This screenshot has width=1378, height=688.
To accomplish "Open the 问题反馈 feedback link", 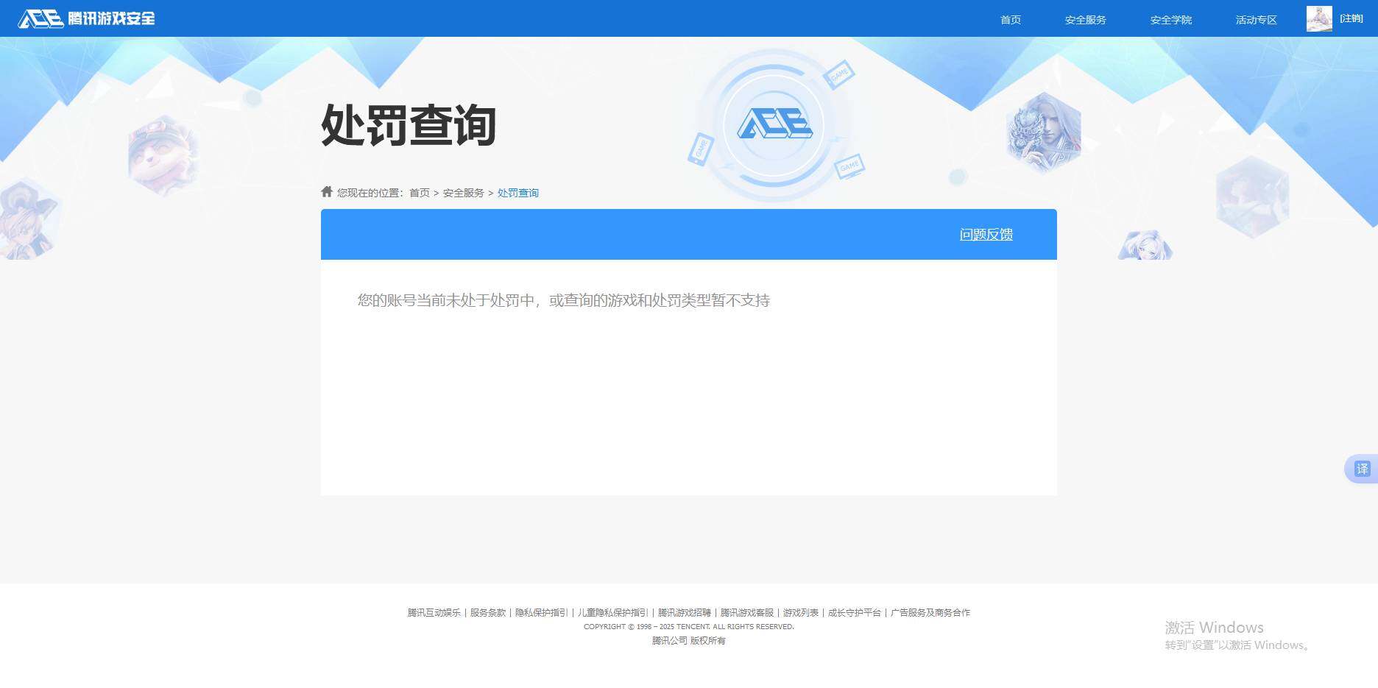I will tap(986, 234).
